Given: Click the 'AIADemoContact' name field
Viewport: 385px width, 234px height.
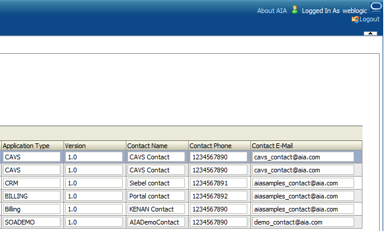Looking at the screenshot, I should pyautogui.click(x=156, y=222).
